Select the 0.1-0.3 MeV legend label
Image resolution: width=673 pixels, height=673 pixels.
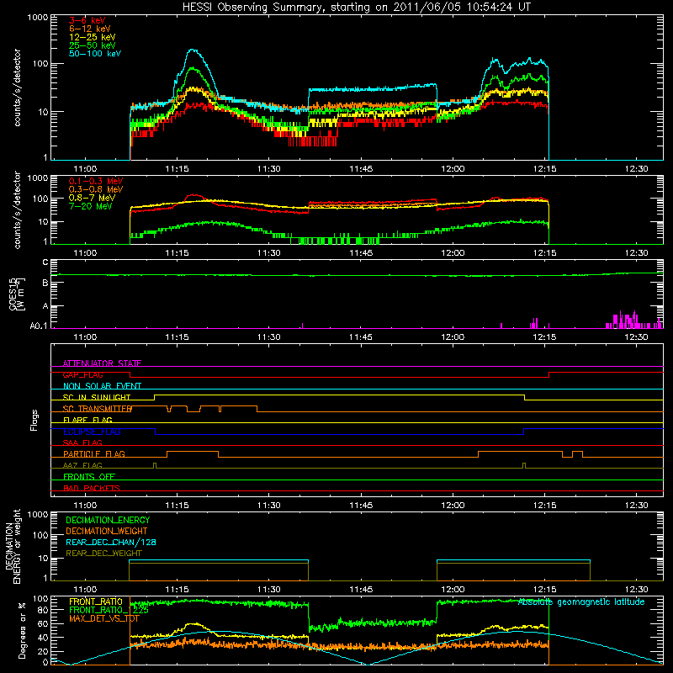pos(96,182)
